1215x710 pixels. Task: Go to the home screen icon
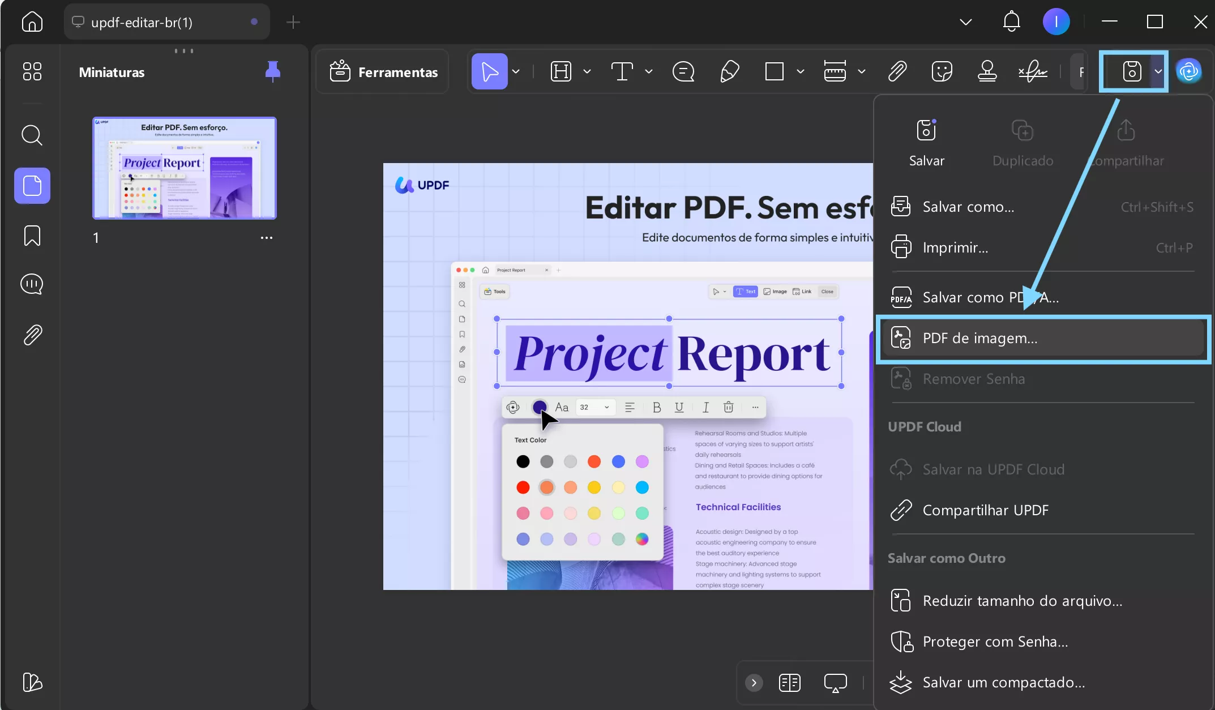point(32,22)
